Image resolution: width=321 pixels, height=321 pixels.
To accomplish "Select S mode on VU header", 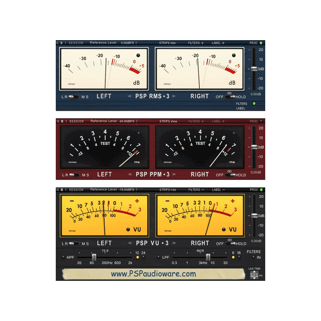I will tap(62, 190).
